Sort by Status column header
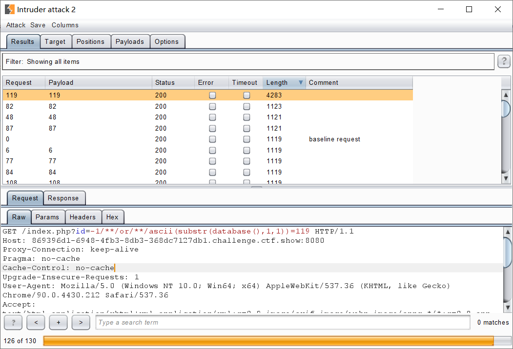Screen dimensions: 513x349 [x=173, y=82]
